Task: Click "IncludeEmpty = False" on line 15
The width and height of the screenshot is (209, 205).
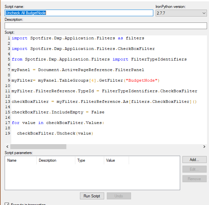Action: [x=78, y=112]
